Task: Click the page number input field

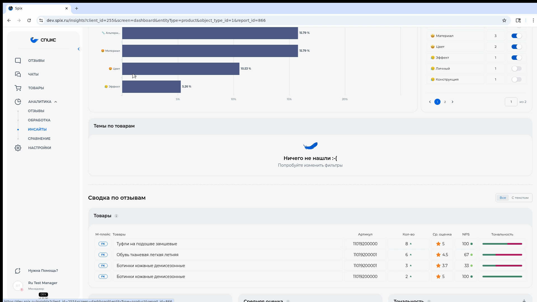Action: point(511,102)
